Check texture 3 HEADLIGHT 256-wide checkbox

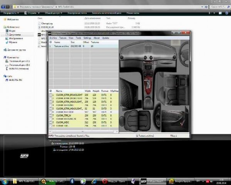(x=50, y=102)
